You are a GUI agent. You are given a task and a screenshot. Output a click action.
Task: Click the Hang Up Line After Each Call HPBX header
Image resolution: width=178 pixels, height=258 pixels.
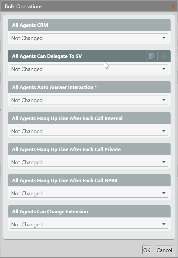tap(89, 180)
